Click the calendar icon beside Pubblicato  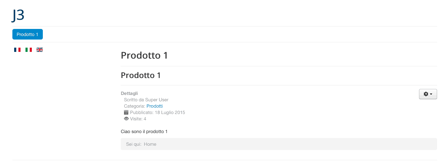pos(126,113)
